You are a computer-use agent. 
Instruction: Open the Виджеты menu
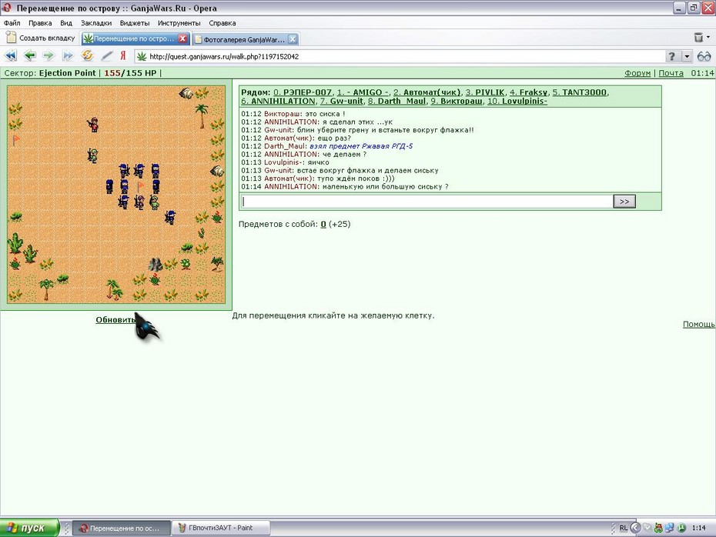[135, 23]
